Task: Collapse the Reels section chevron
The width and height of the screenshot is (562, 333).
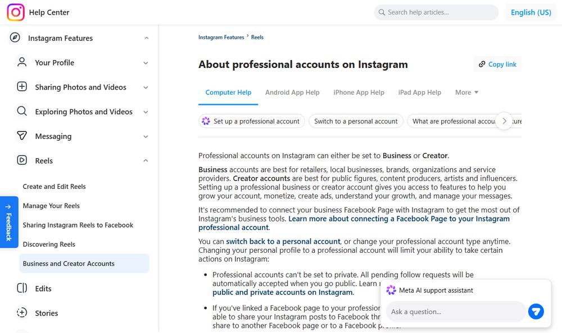Action: point(146,160)
